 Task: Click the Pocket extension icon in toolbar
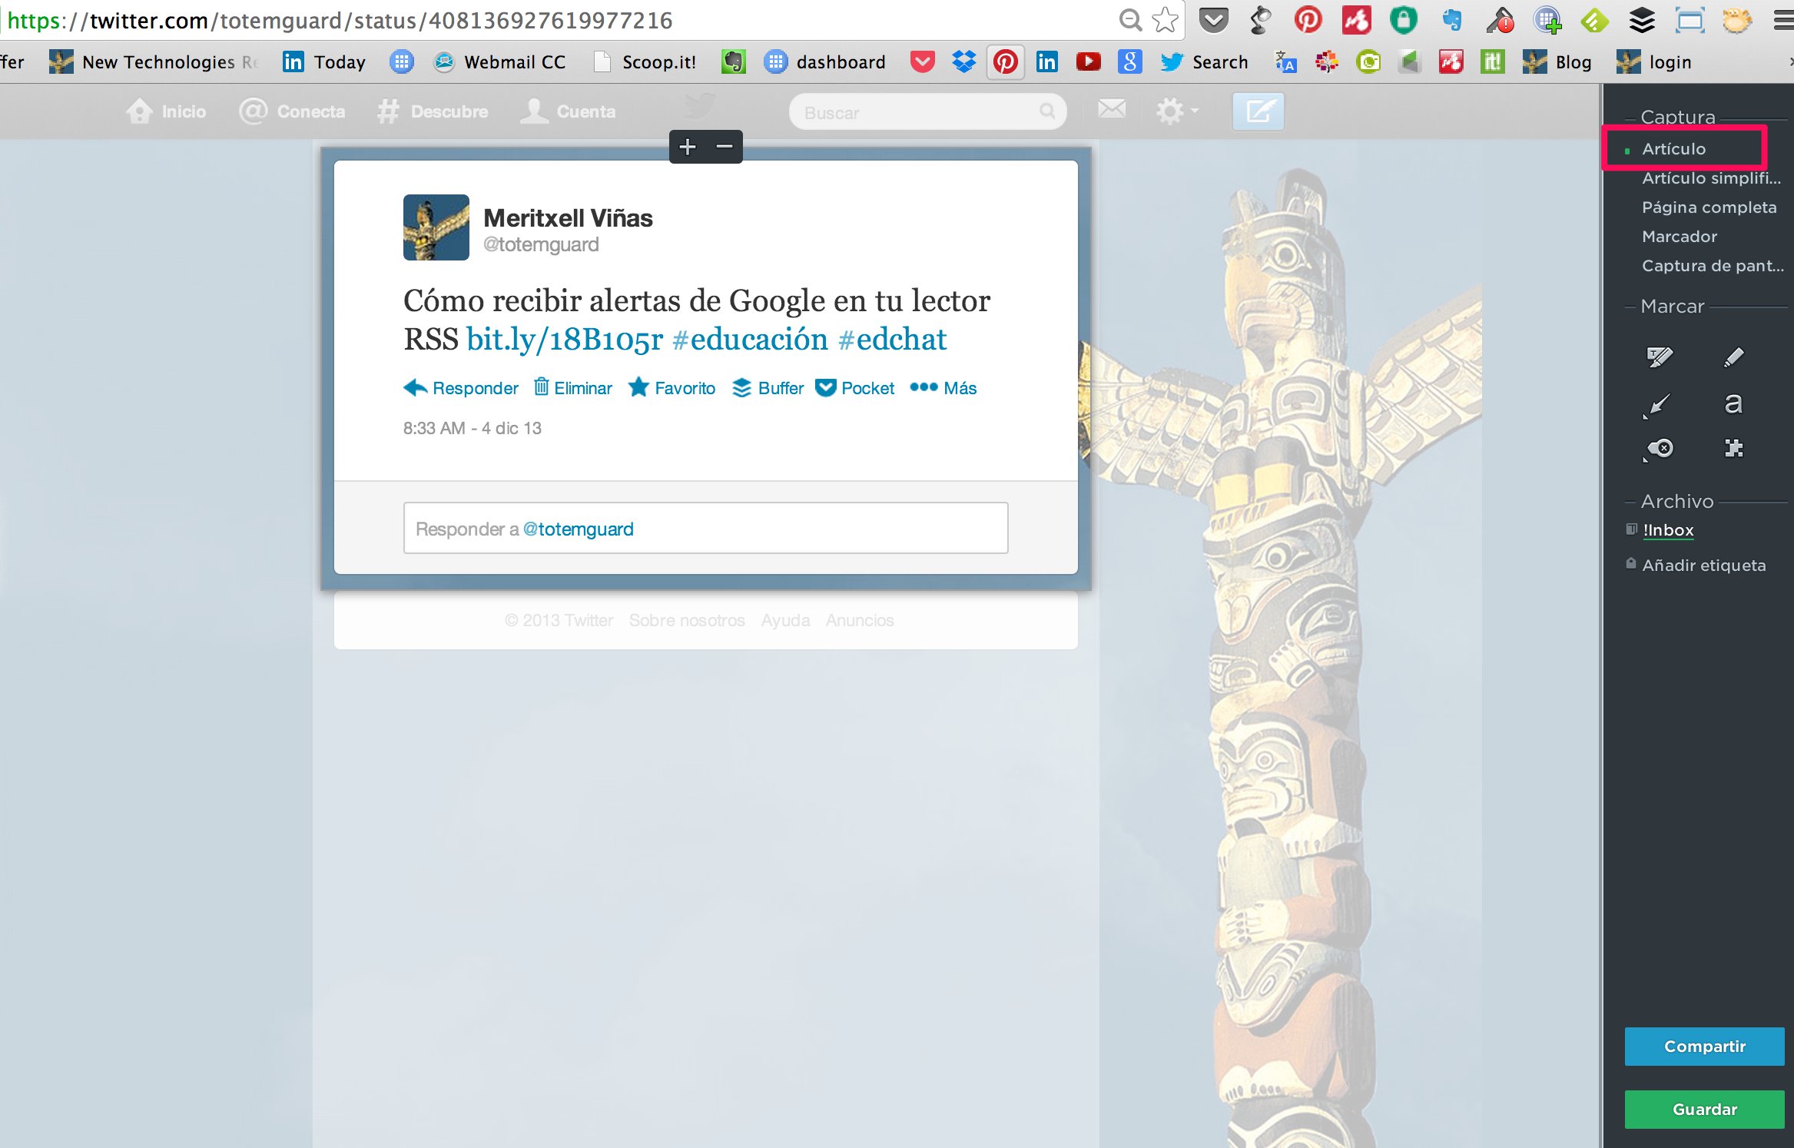pos(1214,19)
